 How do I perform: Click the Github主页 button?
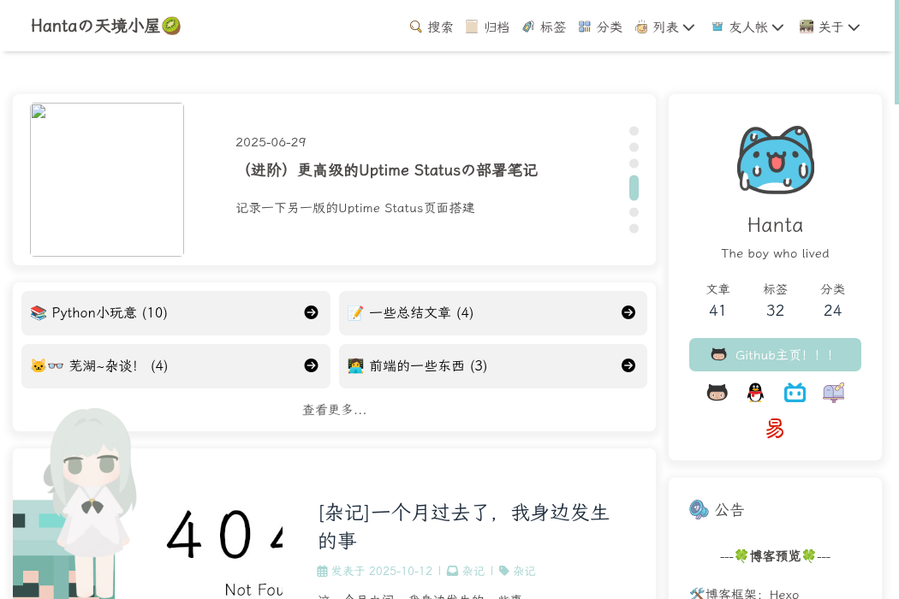pos(775,355)
